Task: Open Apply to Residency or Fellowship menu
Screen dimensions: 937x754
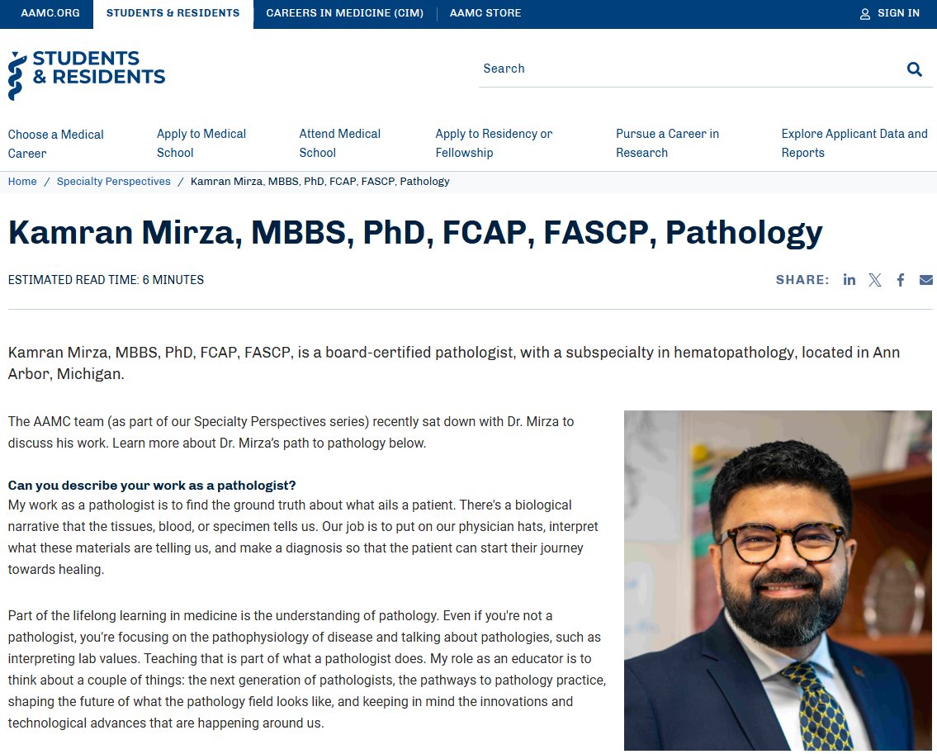Action: pos(494,143)
